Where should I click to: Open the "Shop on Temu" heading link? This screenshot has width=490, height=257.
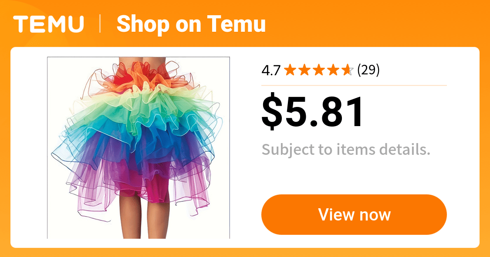tap(191, 24)
